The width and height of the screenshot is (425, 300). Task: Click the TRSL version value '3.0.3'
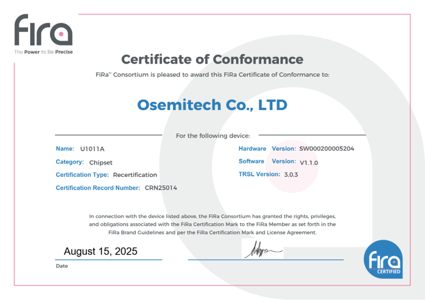coord(291,174)
